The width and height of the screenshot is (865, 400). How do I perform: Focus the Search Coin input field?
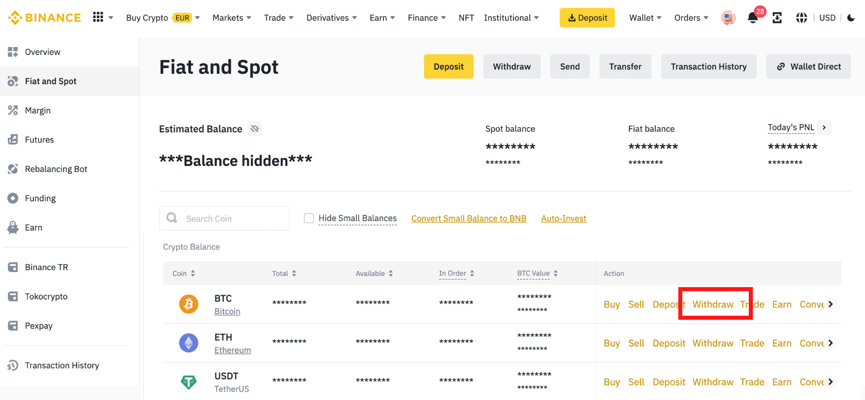click(x=224, y=218)
